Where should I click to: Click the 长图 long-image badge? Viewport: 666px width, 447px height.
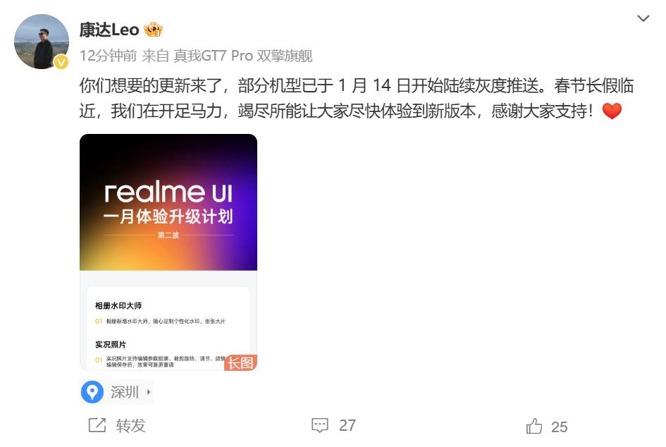(240, 363)
